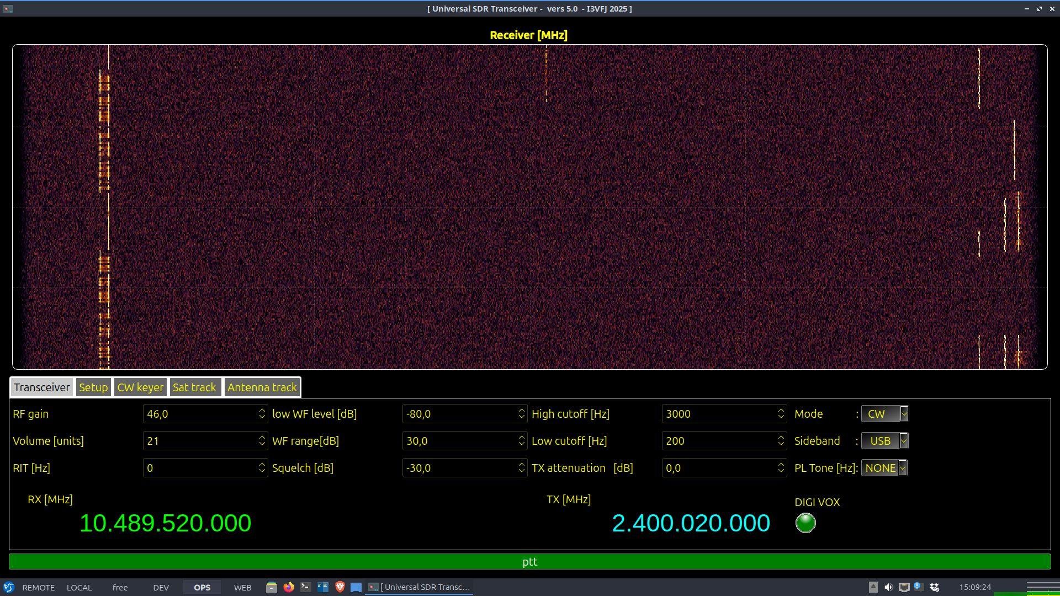1060x596 pixels.
Task: Open the file manager taskbar icon
Action: pyautogui.click(x=271, y=587)
